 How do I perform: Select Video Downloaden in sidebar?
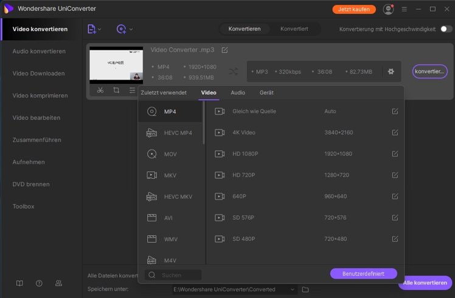point(38,74)
